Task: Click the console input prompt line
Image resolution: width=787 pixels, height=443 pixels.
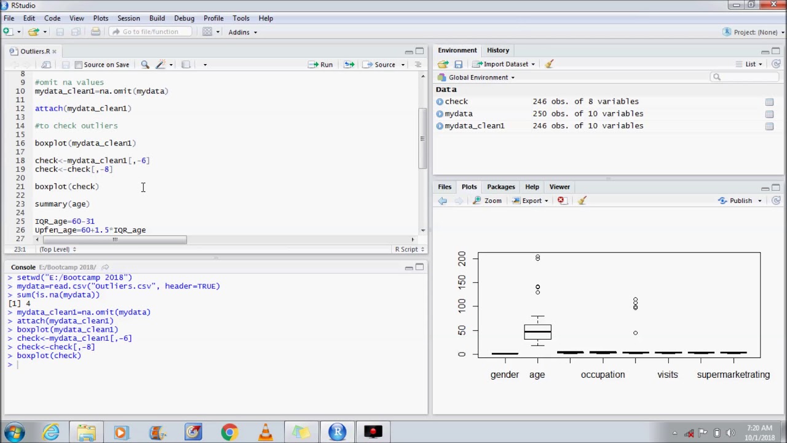Action: point(215,364)
